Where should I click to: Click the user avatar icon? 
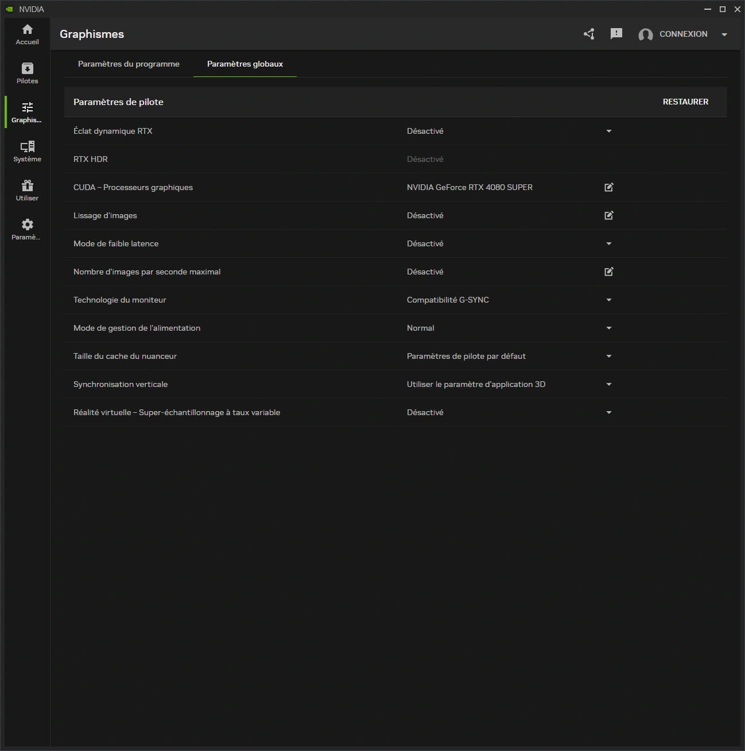point(646,34)
